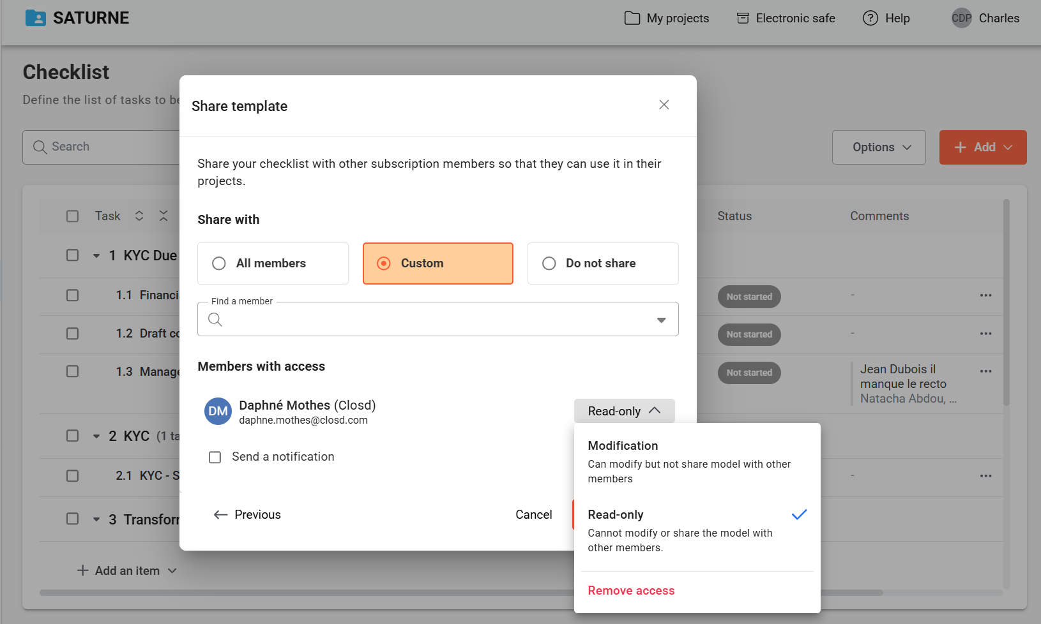The image size is (1041, 624).
Task: Open the Electronic safe
Action: point(786,19)
